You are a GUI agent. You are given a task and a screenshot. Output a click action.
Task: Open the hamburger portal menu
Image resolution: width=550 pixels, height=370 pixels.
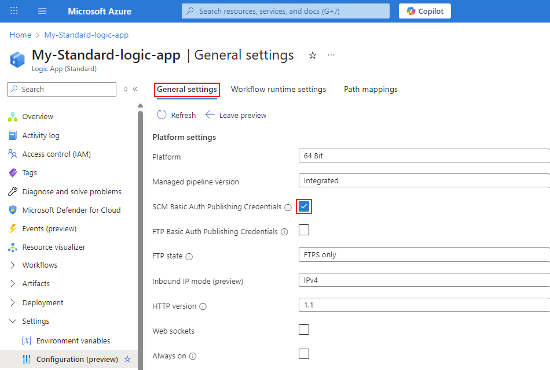42,11
